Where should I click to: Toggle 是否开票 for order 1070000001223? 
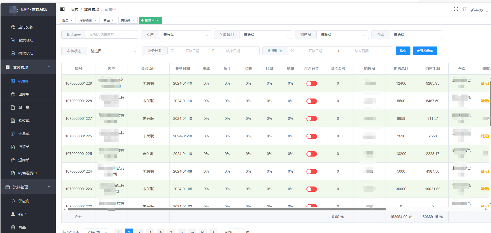point(311,189)
